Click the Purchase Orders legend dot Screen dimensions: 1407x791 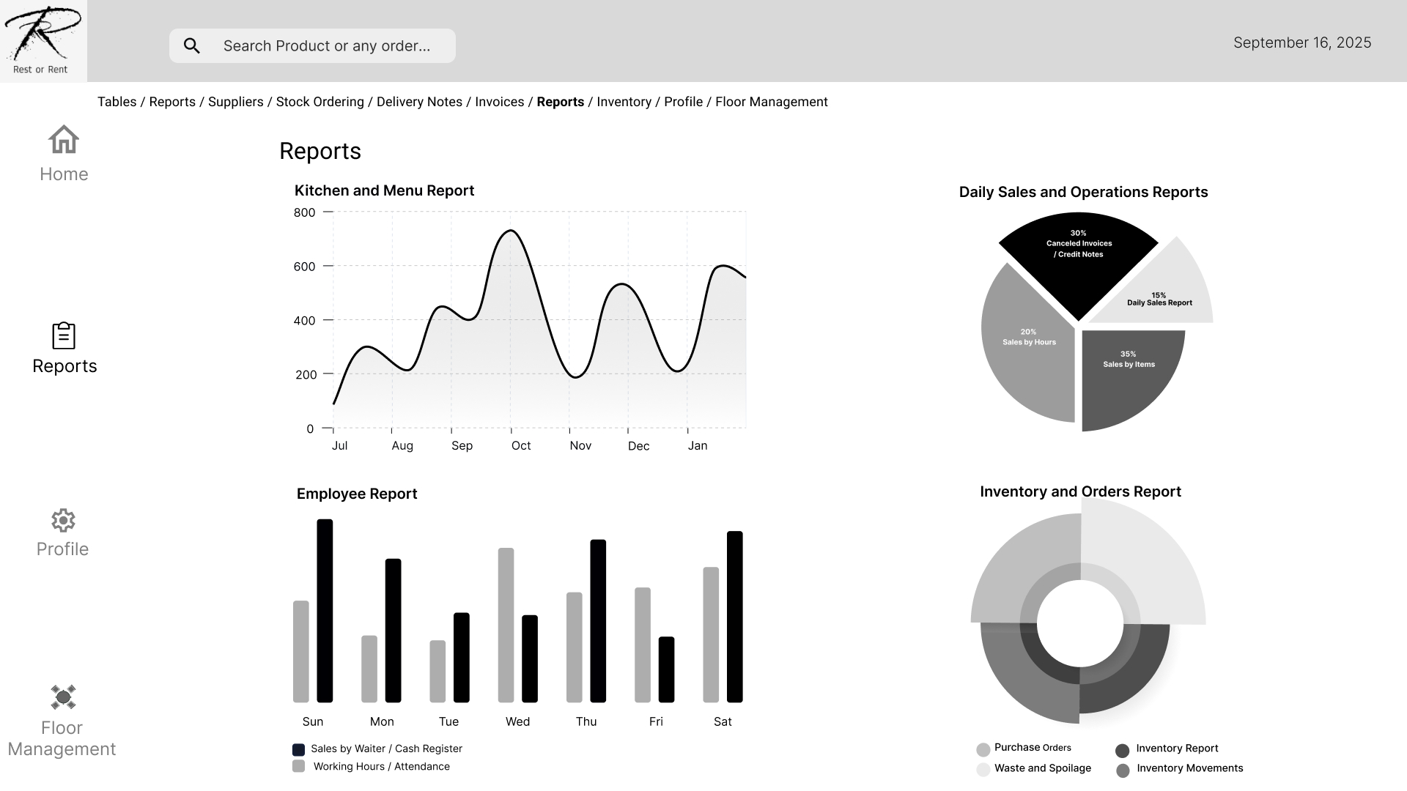983,749
